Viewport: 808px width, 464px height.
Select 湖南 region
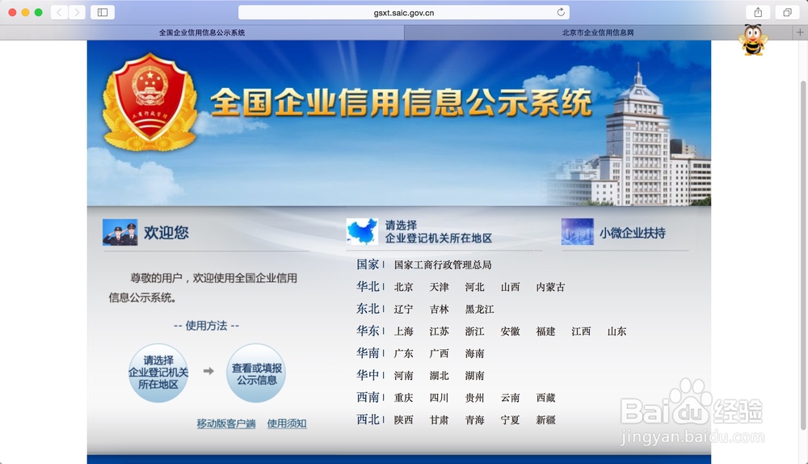click(x=474, y=376)
